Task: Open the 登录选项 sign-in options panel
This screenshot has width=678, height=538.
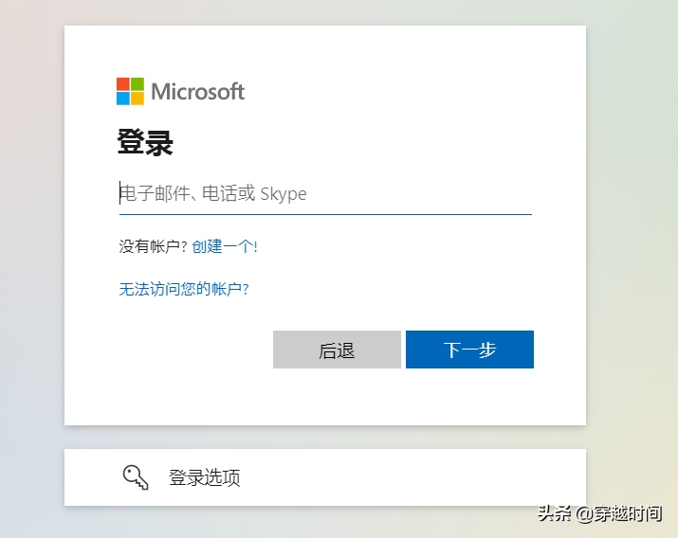Action: click(325, 477)
